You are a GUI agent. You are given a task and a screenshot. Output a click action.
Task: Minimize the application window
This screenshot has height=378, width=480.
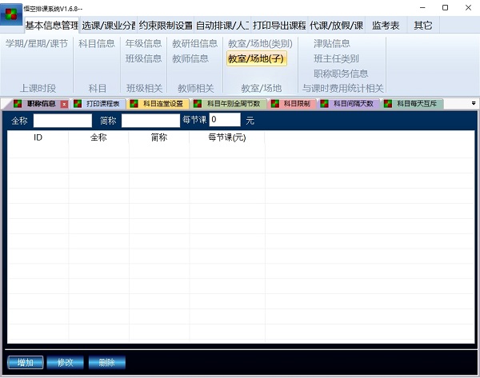(422, 8)
